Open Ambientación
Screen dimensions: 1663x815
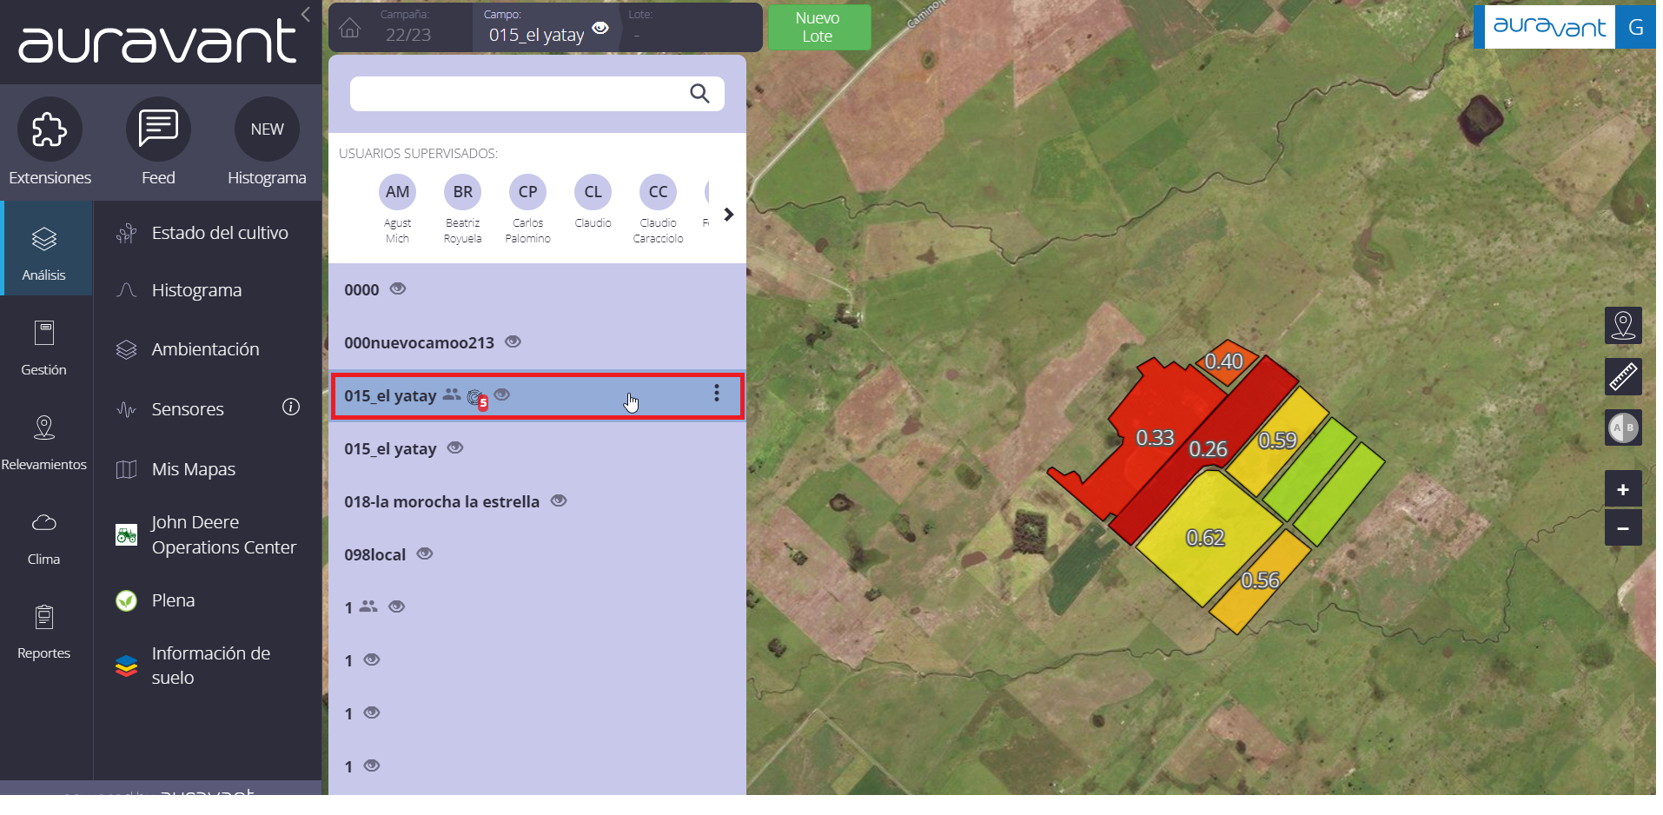[x=208, y=349]
